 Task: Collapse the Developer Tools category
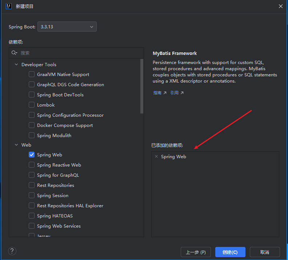(16, 65)
